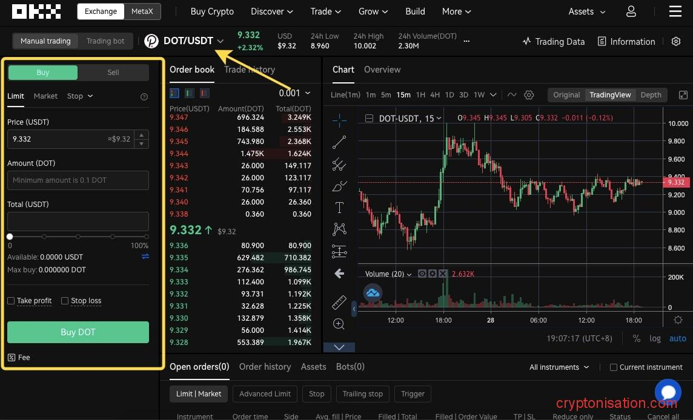This screenshot has width=693, height=420.
Task: Check the Current instrument filter box
Action: pos(613,367)
